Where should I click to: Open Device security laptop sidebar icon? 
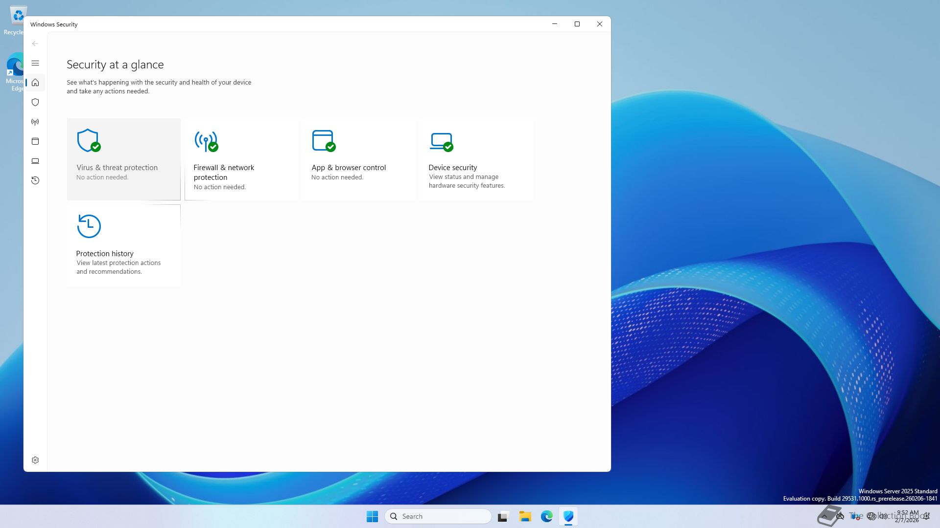coord(35,161)
